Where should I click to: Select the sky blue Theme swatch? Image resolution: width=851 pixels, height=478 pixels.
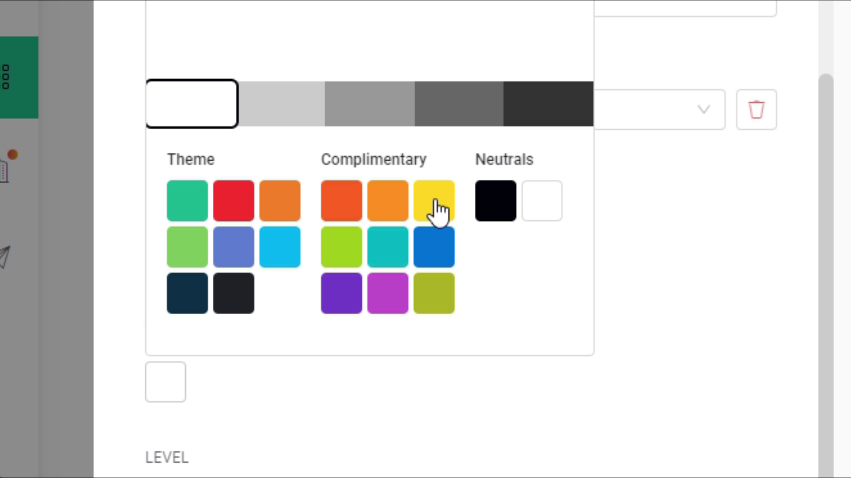[280, 247]
